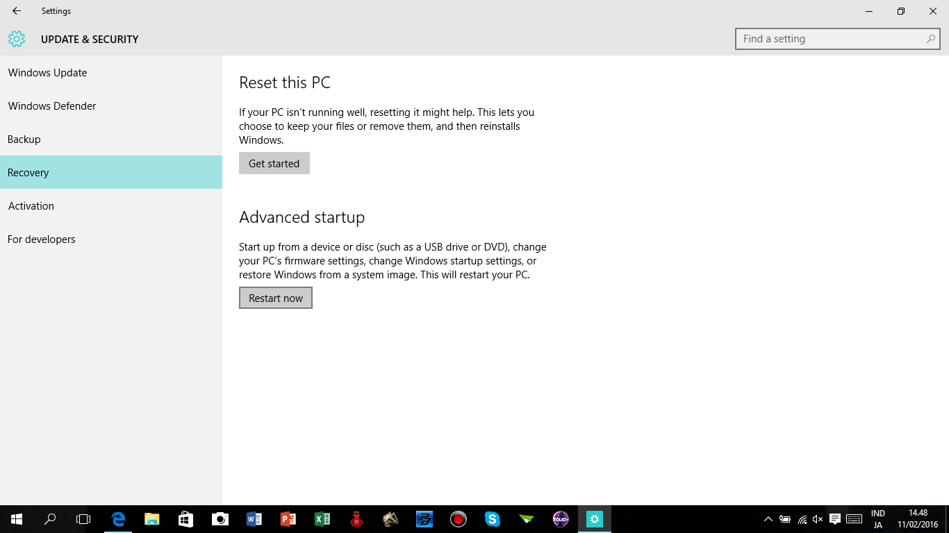Open the Windows Store from the taskbar

point(185,518)
